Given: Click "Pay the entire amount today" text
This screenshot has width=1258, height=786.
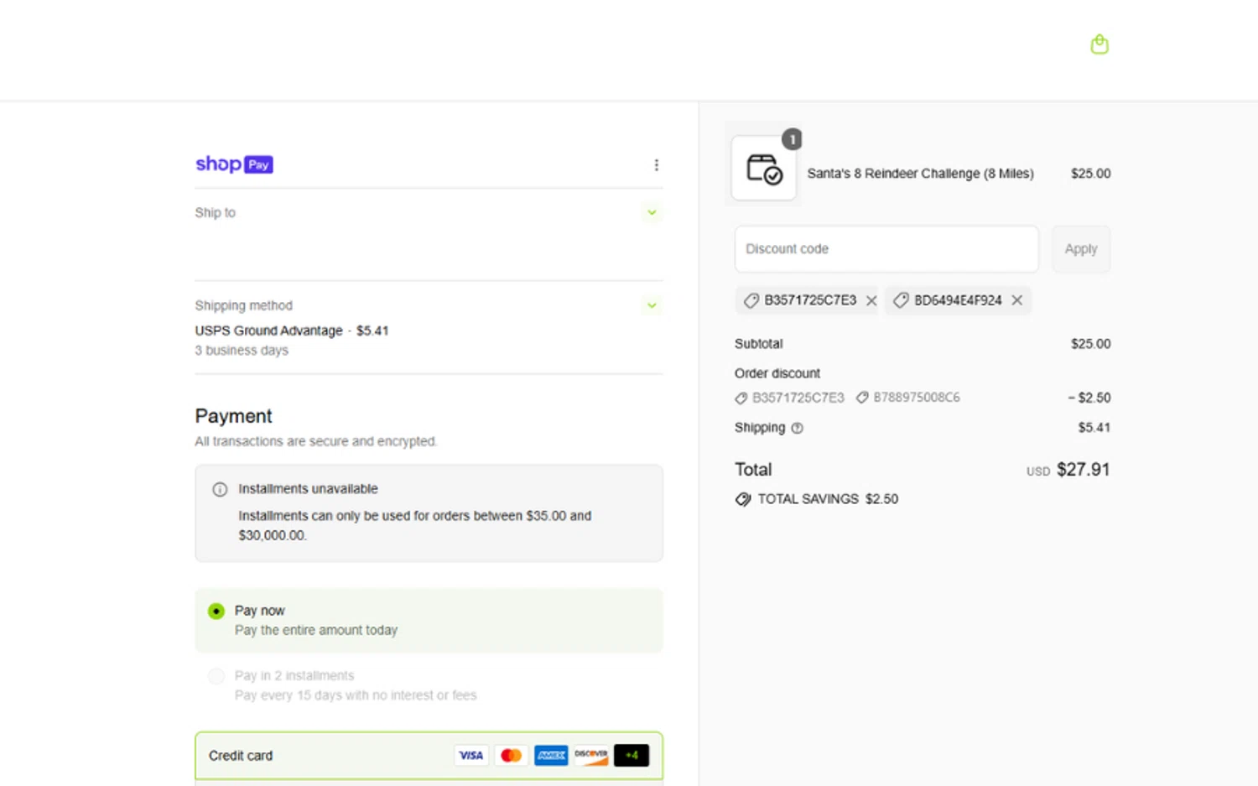Looking at the screenshot, I should (316, 630).
